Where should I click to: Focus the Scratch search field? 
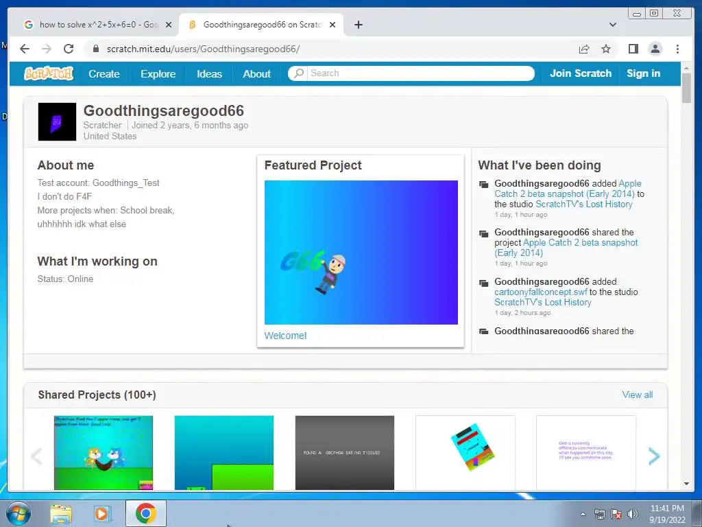(x=420, y=73)
